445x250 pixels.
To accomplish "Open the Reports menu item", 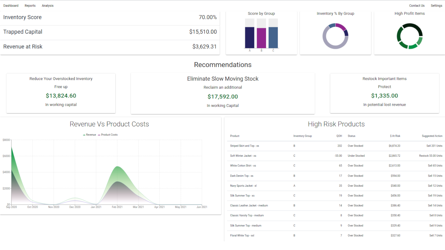I will pos(30,6).
